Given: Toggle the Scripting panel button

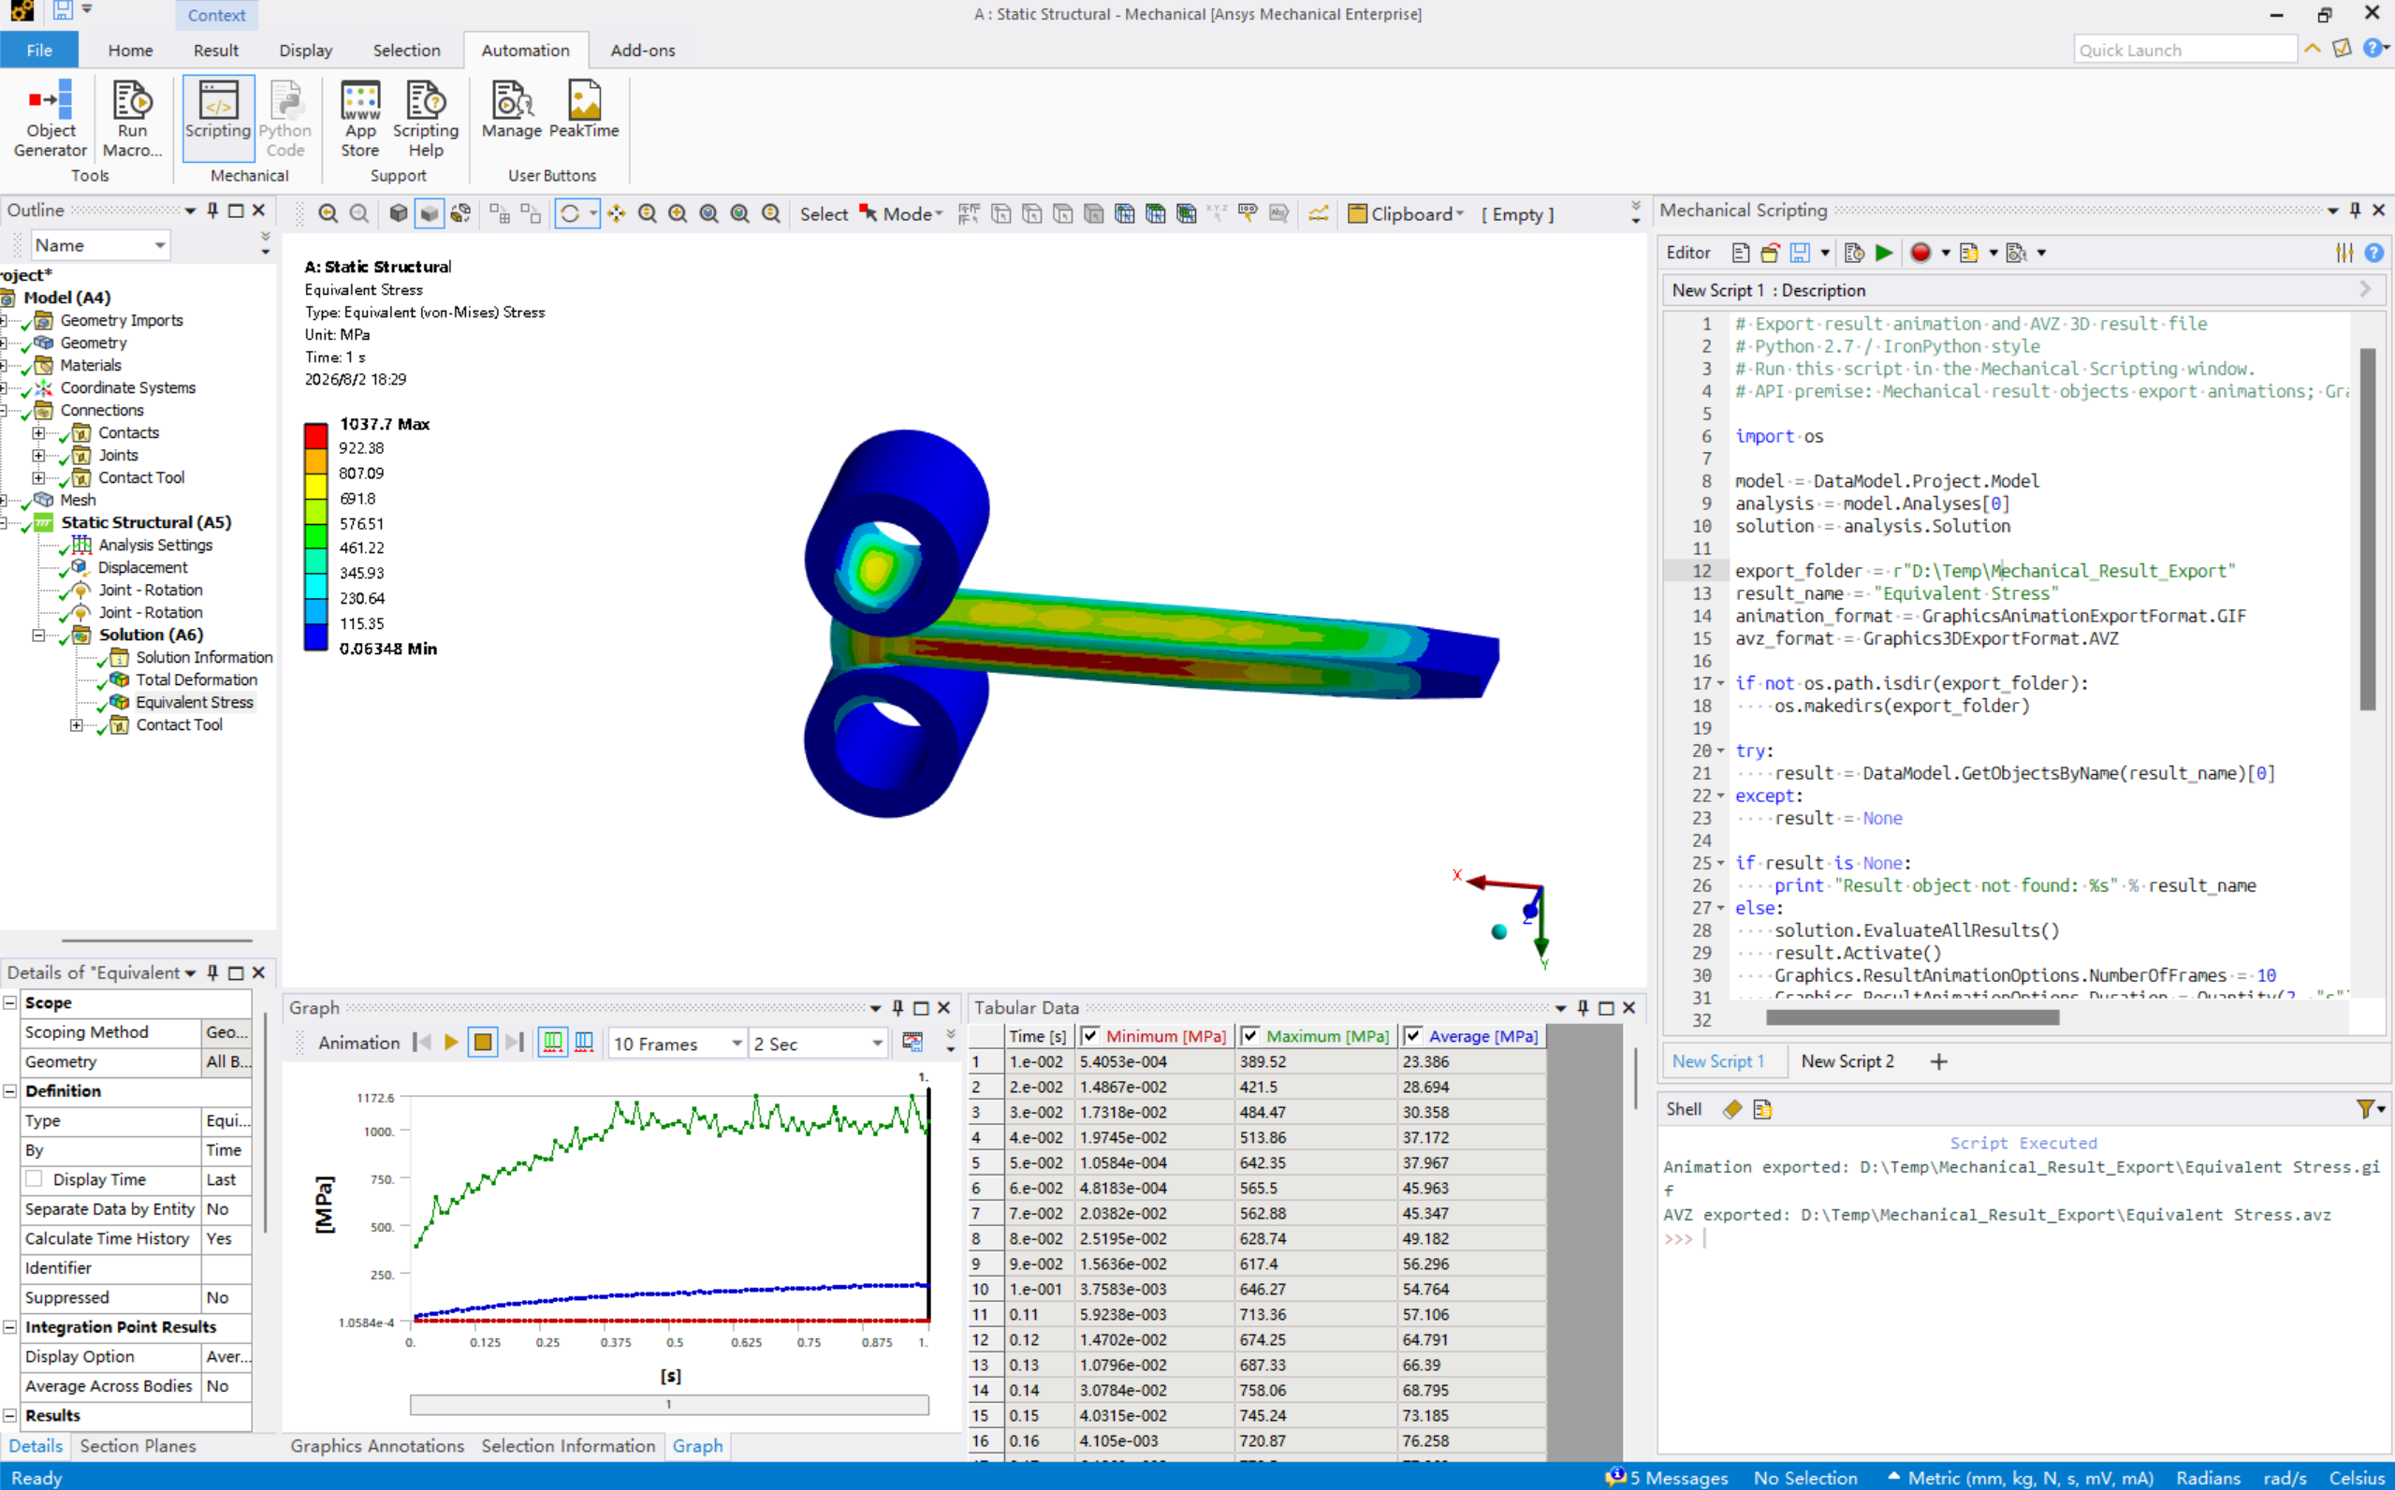Looking at the screenshot, I should pyautogui.click(x=218, y=118).
